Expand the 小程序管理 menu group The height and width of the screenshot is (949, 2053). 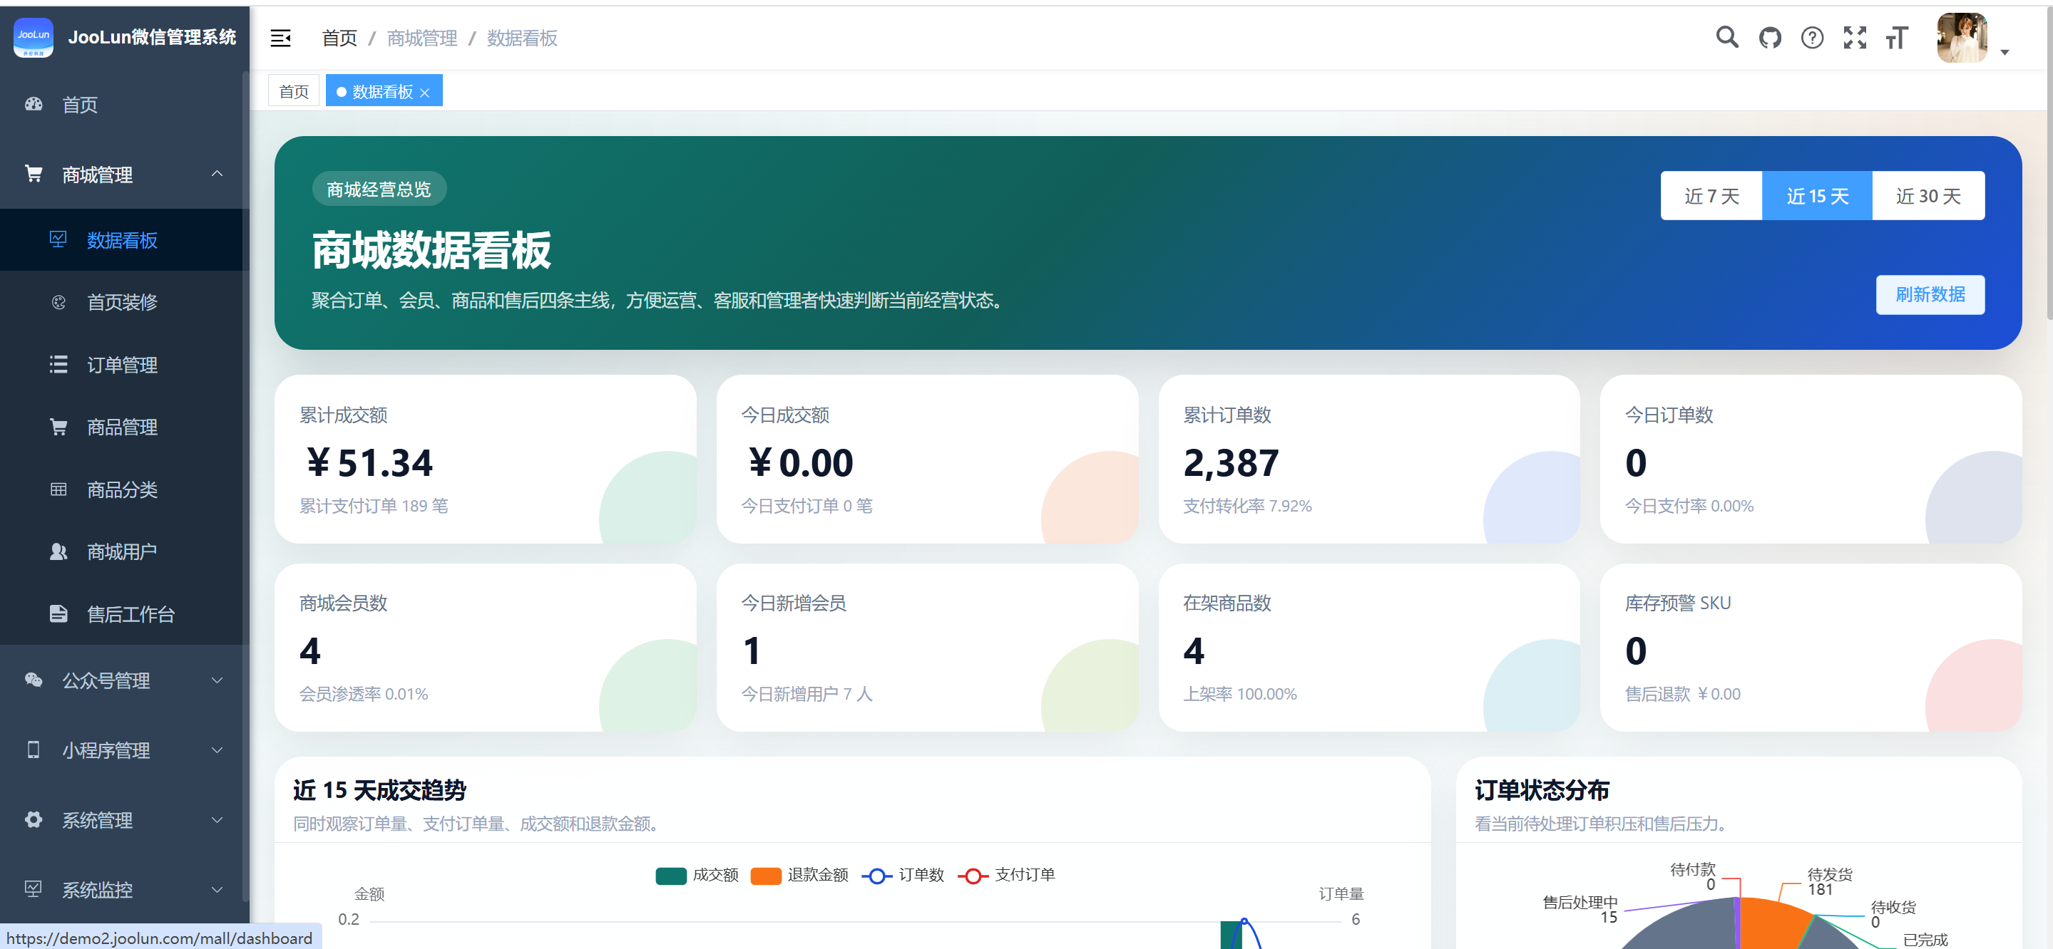124,750
